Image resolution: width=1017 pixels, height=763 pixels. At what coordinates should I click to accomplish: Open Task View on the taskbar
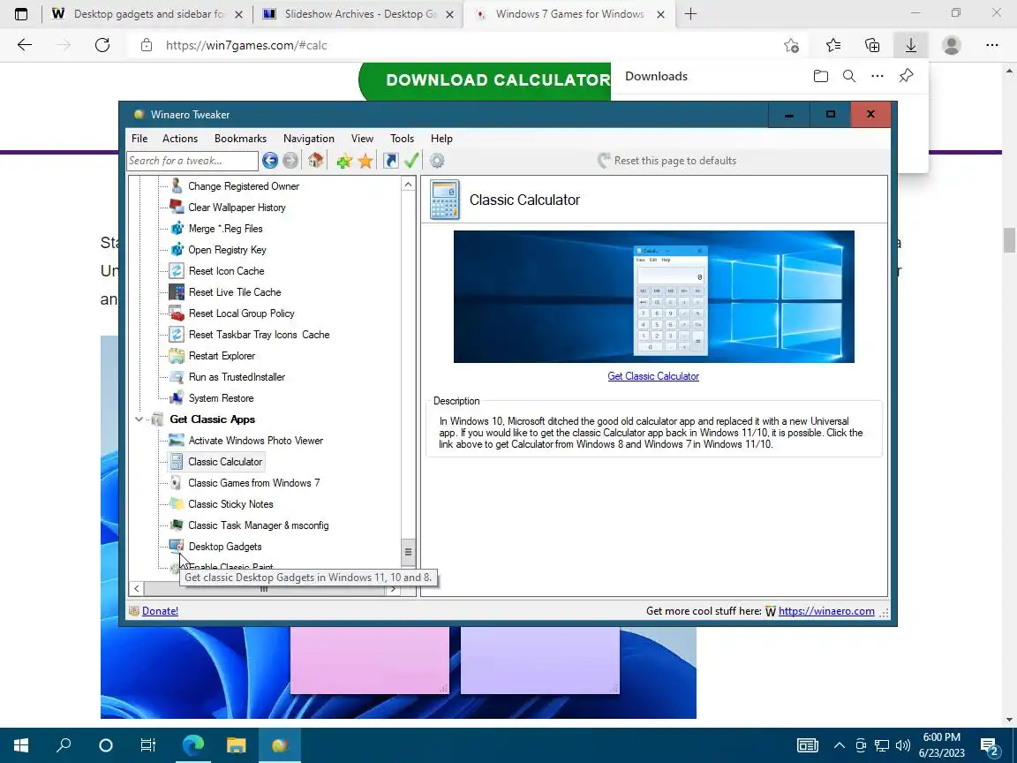coord(148,744)
